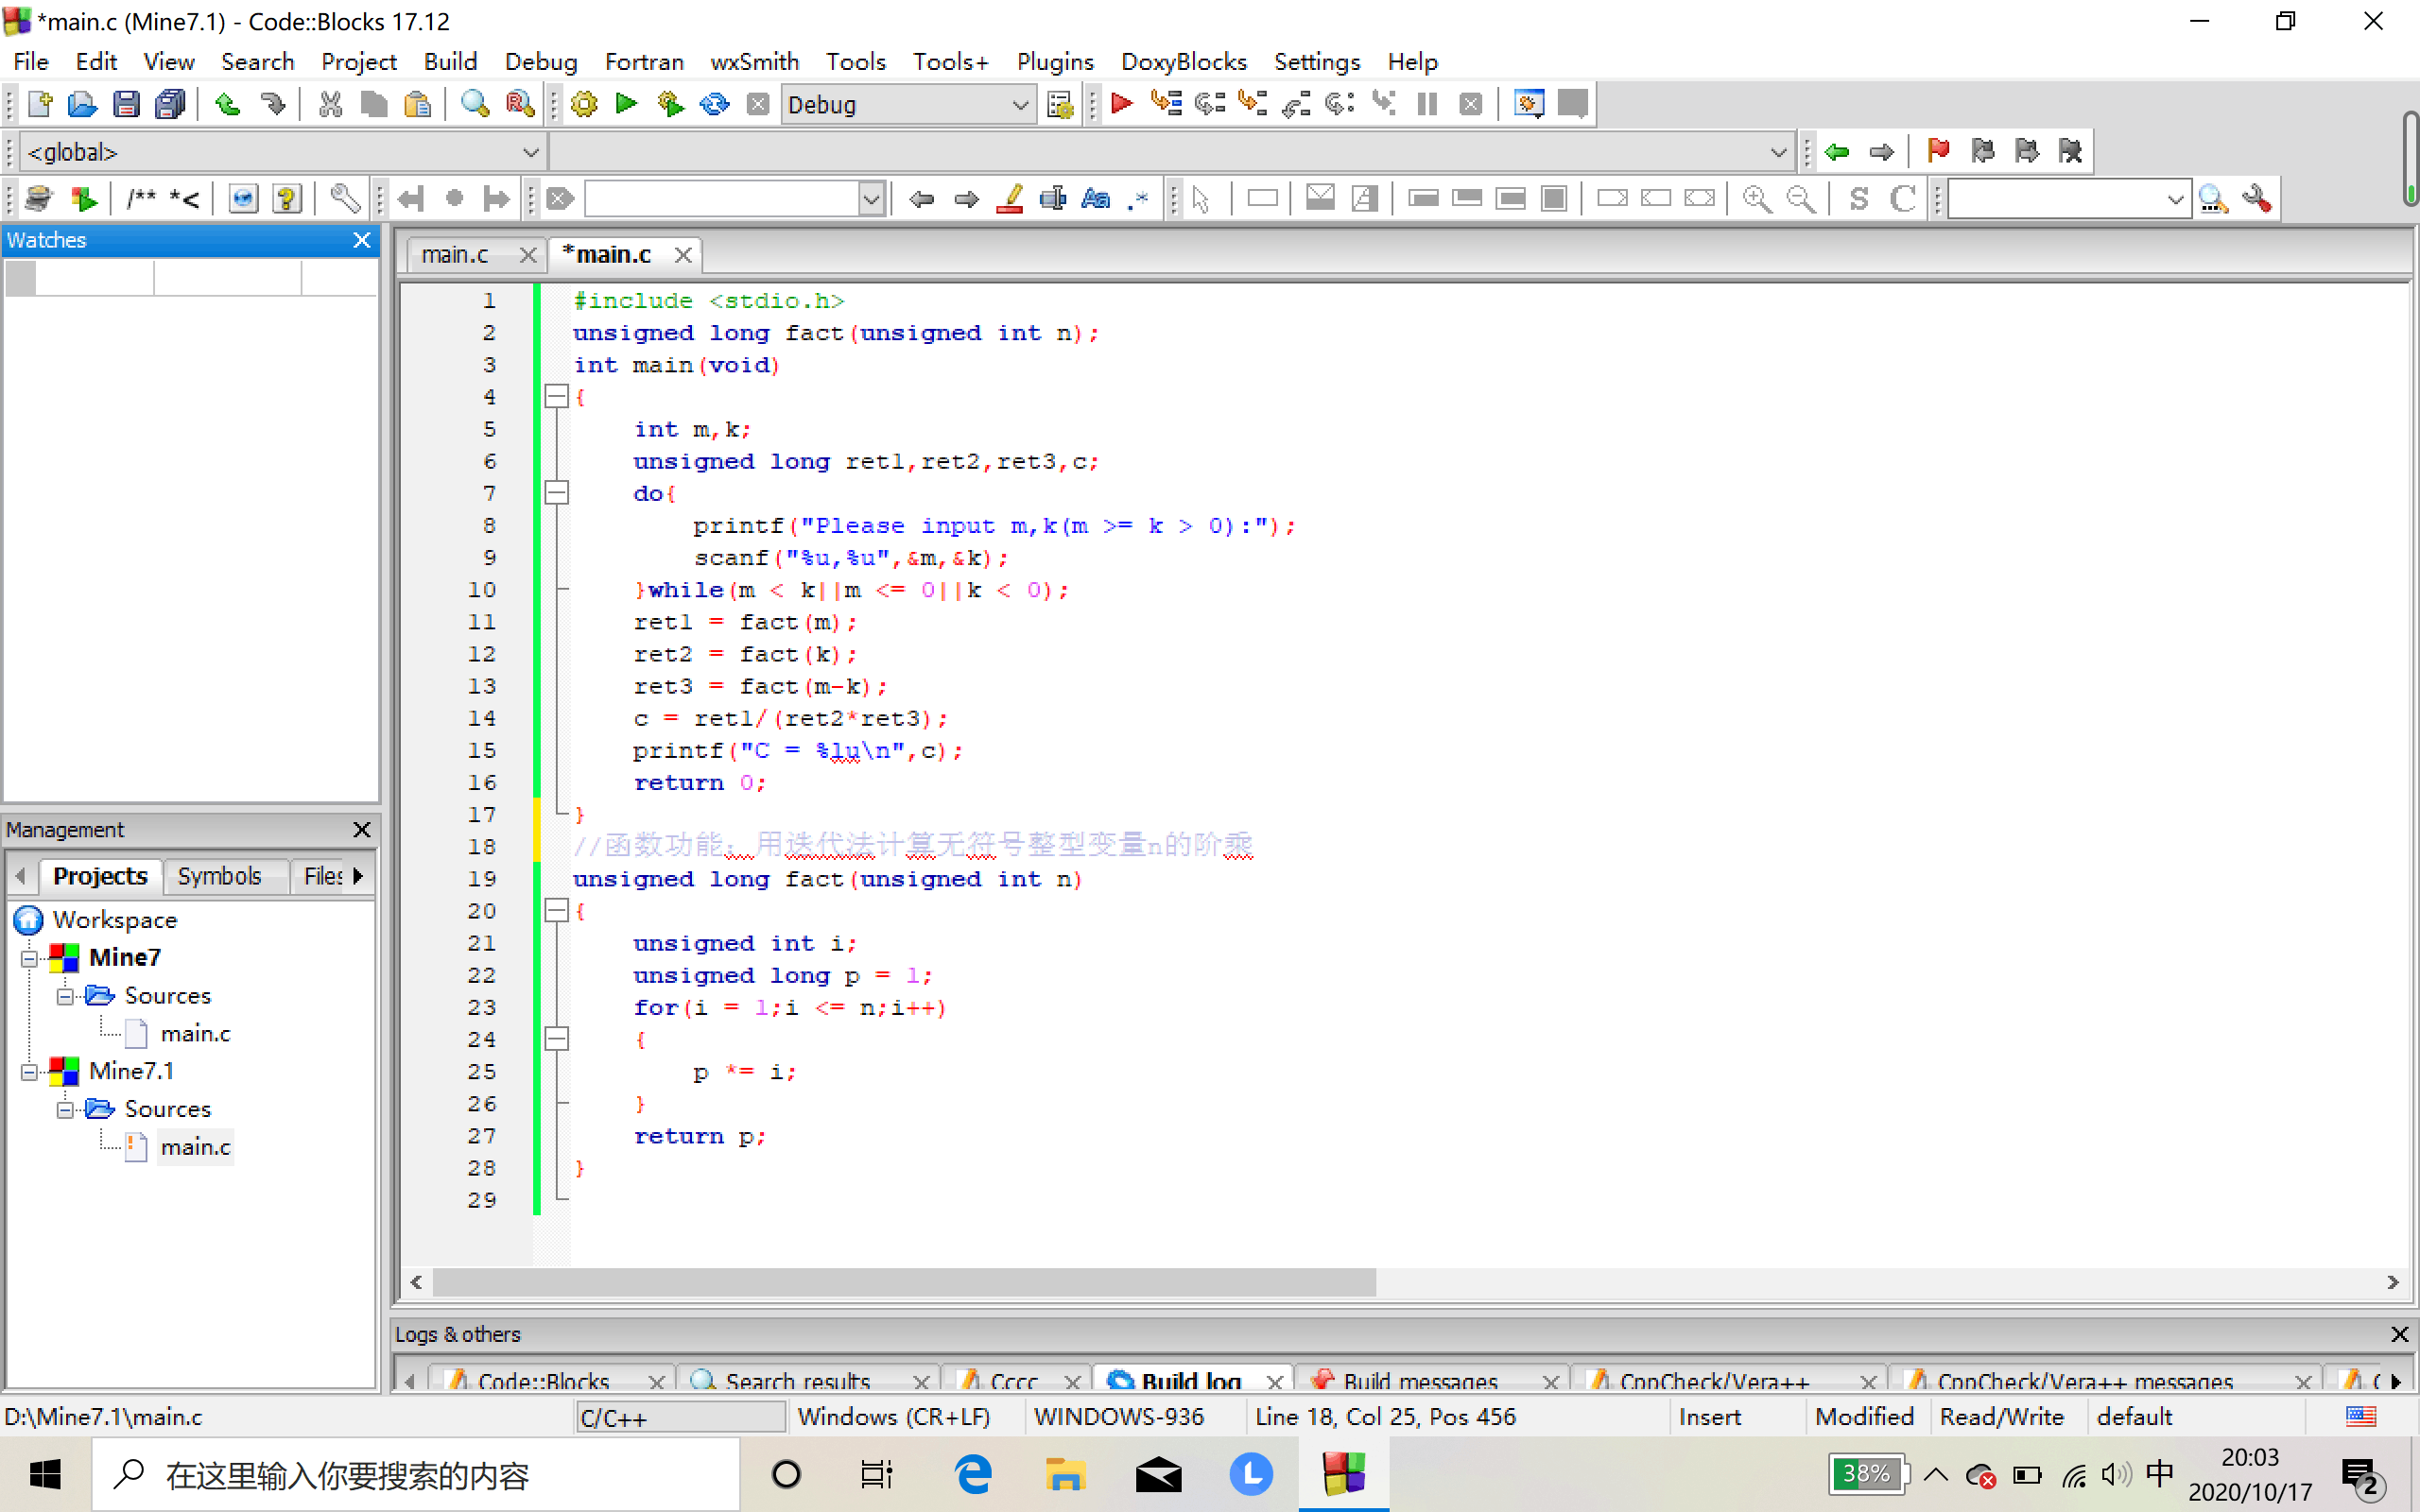Click the Build gear icon

(585, 104)
